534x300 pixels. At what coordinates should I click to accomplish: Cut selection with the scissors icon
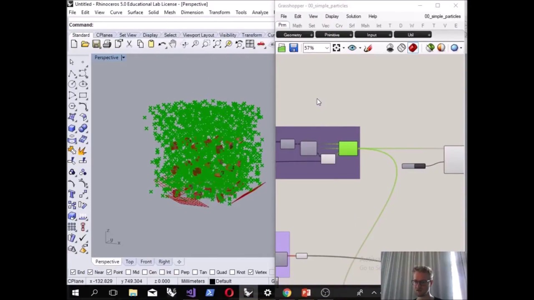coord(129,44)
